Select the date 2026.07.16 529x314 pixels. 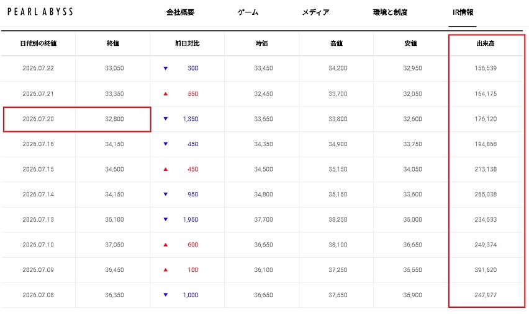(x=38, y=144)
